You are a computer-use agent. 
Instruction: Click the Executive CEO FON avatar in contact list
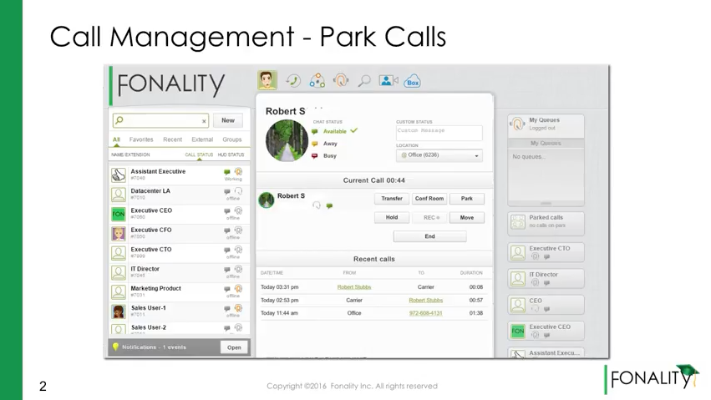pos(119,214)
